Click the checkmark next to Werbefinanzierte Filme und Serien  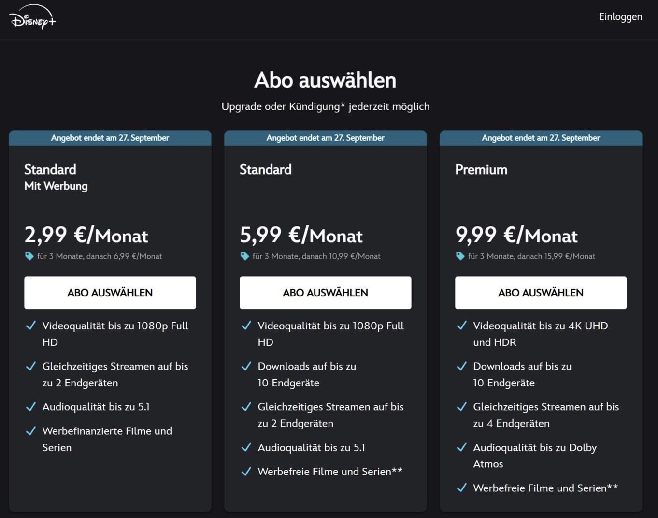31,431
